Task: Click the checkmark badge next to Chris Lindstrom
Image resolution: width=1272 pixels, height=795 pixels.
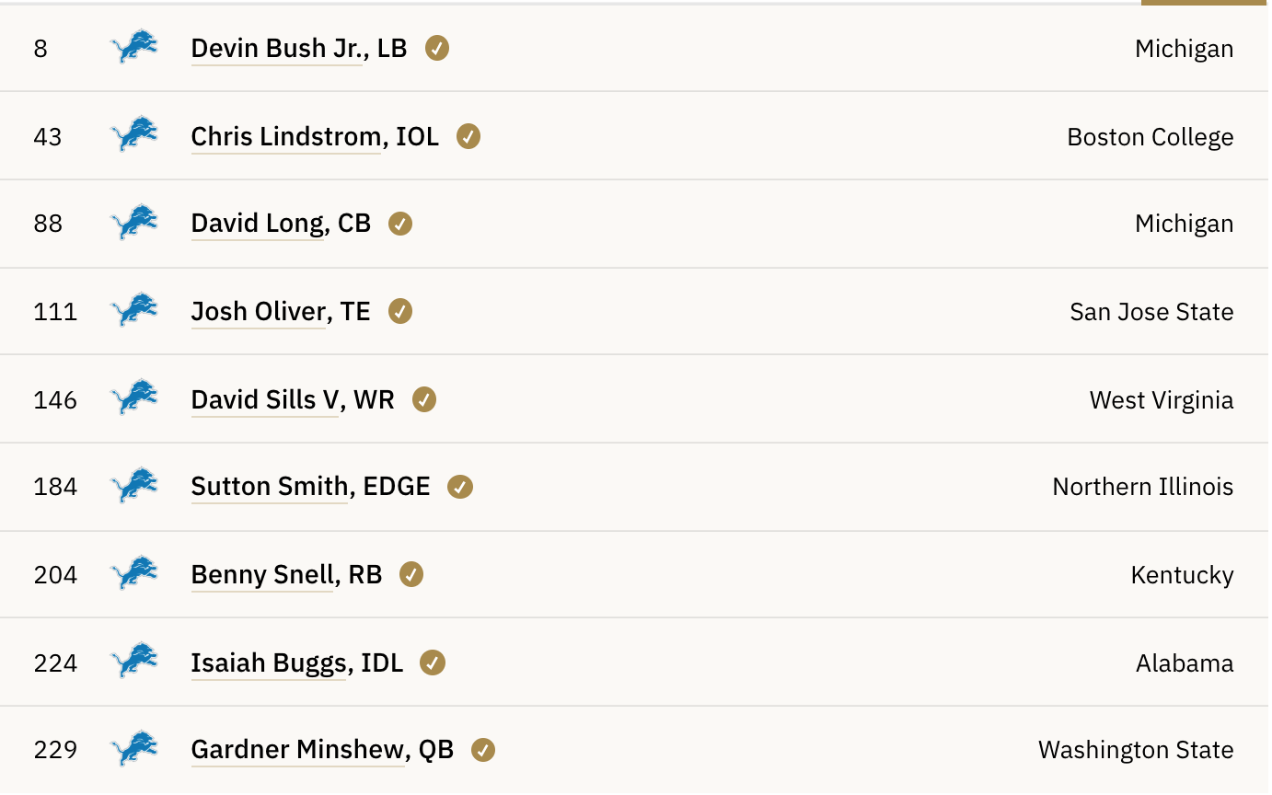Action: pos(468,136)
